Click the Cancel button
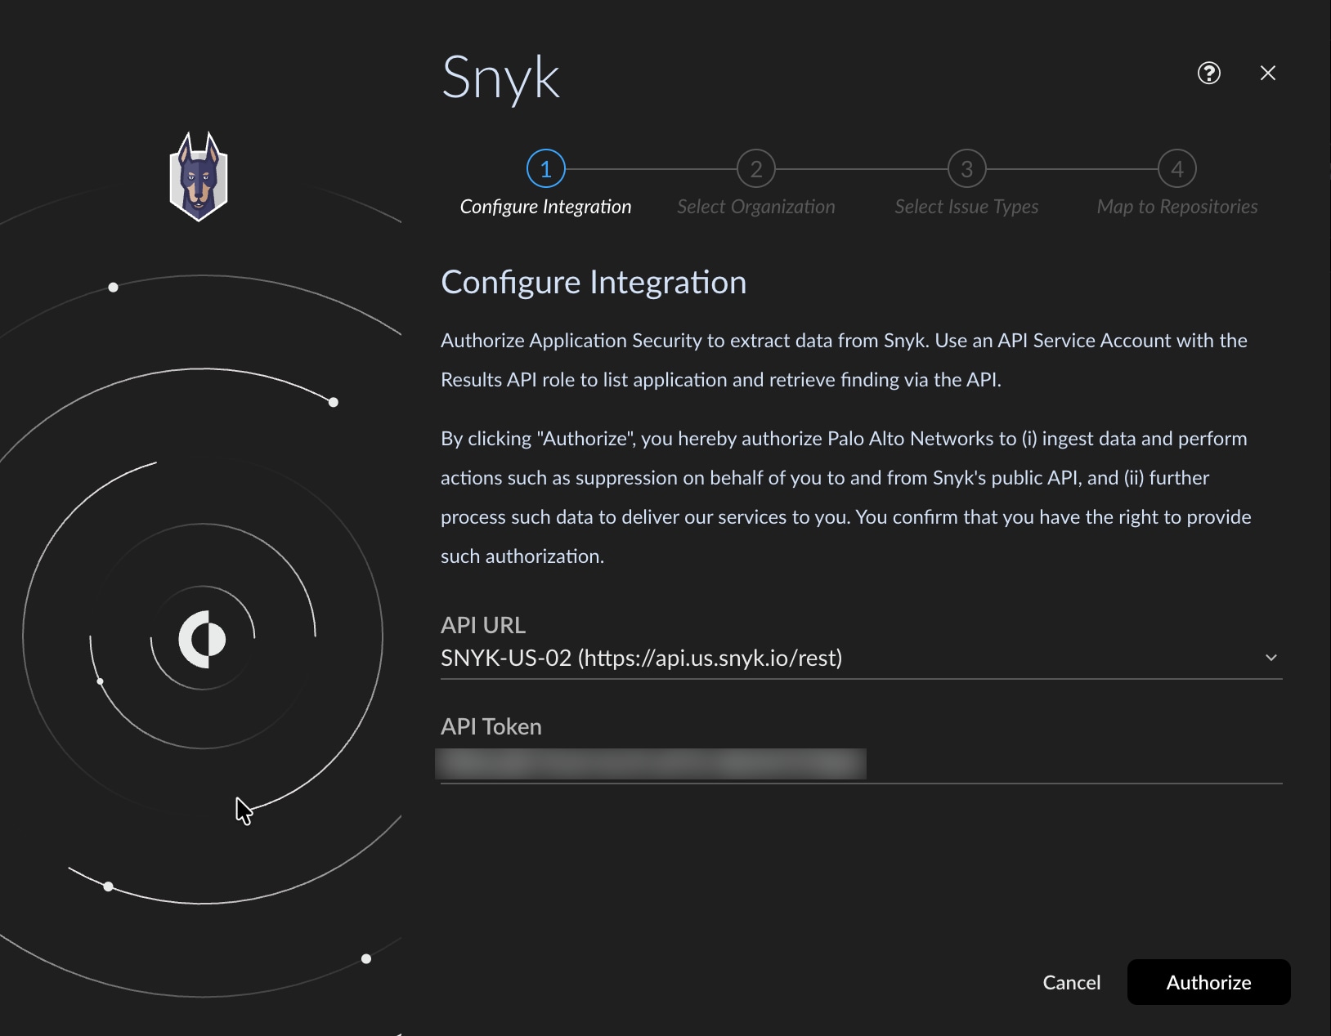Viewport: 1331px width, 1036px height. tap(1072, 982)
